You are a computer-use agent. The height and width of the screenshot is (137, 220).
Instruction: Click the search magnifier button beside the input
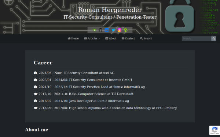(214, 39)
